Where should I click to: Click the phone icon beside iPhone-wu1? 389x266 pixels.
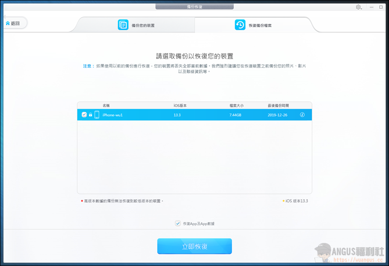pyautogui.click(x=97, y=114)
